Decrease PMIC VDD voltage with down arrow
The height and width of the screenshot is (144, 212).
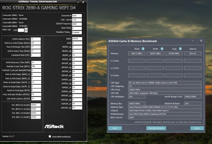[26, 31]
